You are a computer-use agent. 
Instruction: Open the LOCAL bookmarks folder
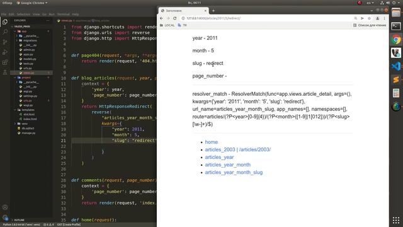(x=167, y=25)
